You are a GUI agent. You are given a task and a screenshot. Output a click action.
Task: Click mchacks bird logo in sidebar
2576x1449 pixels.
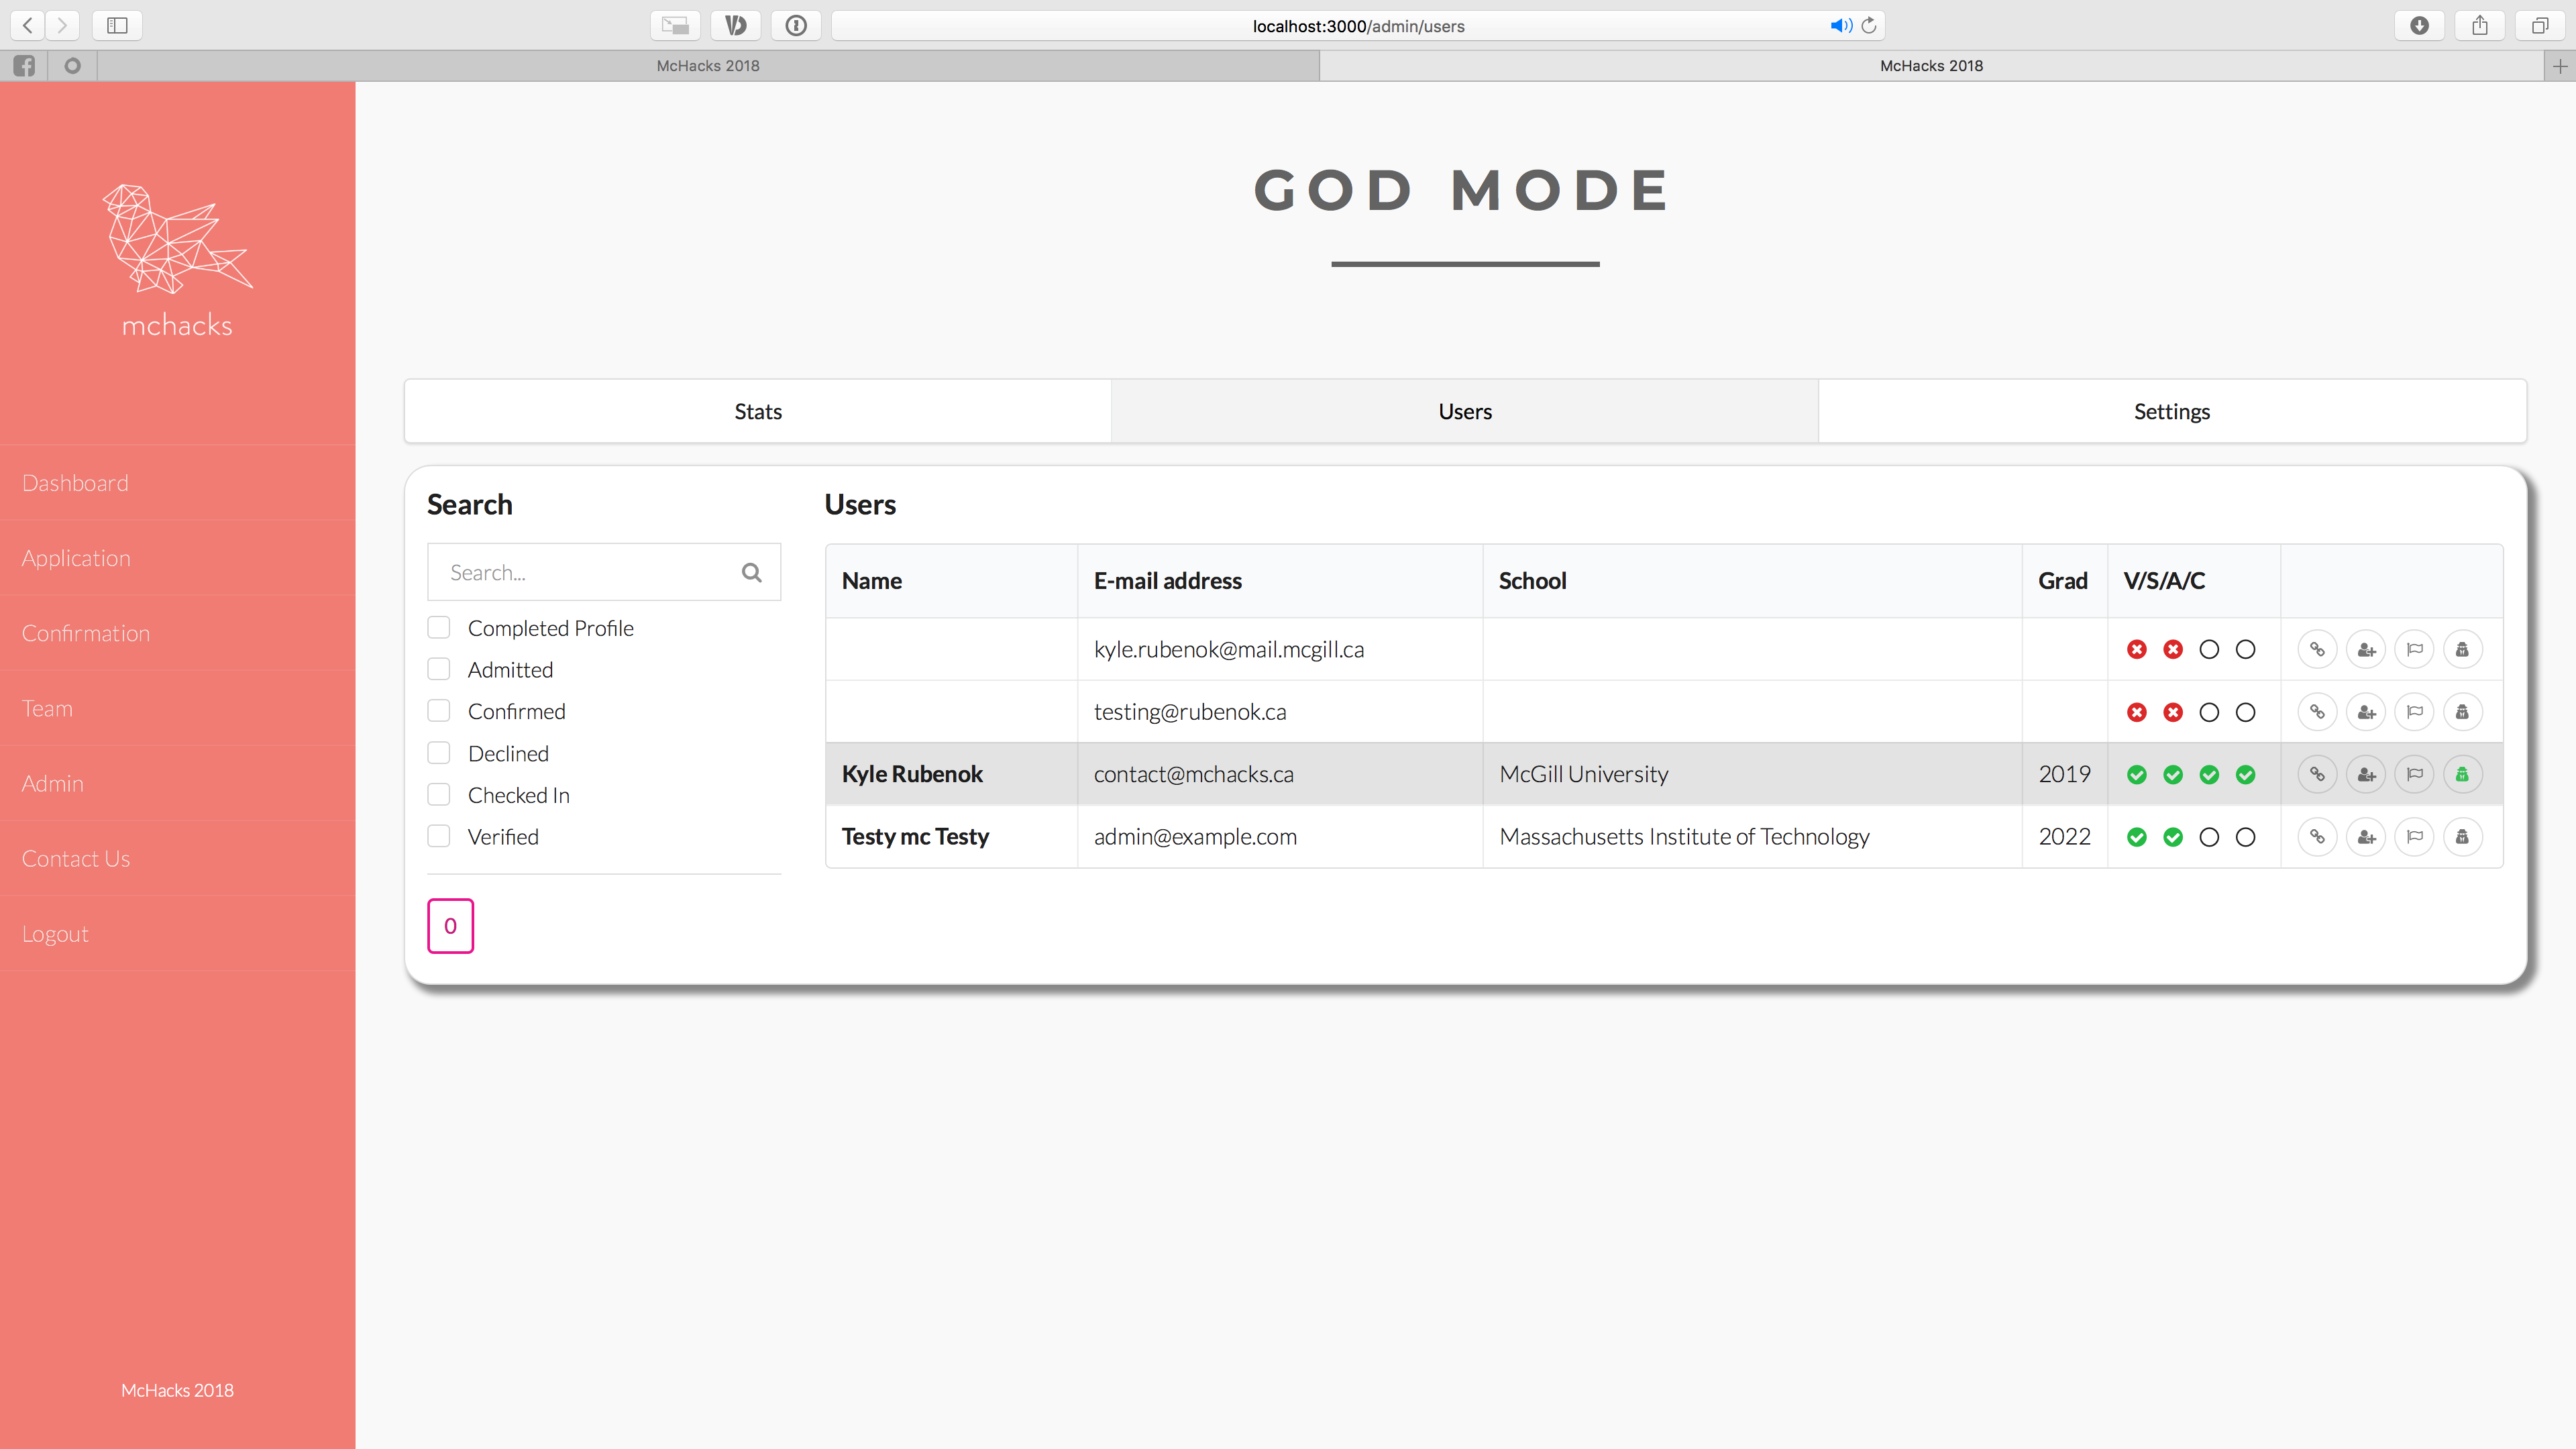coord(177,240)
